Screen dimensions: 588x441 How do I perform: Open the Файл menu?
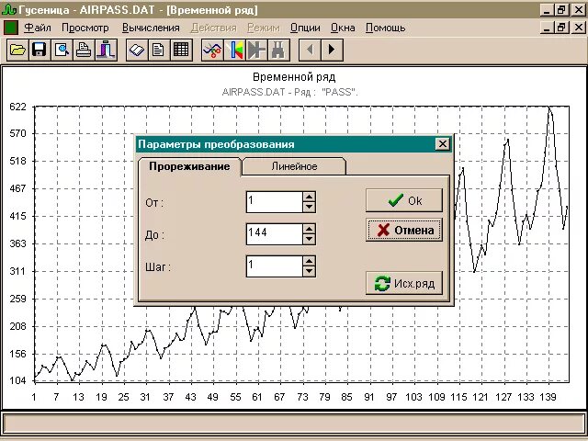(x=38, y=28)
